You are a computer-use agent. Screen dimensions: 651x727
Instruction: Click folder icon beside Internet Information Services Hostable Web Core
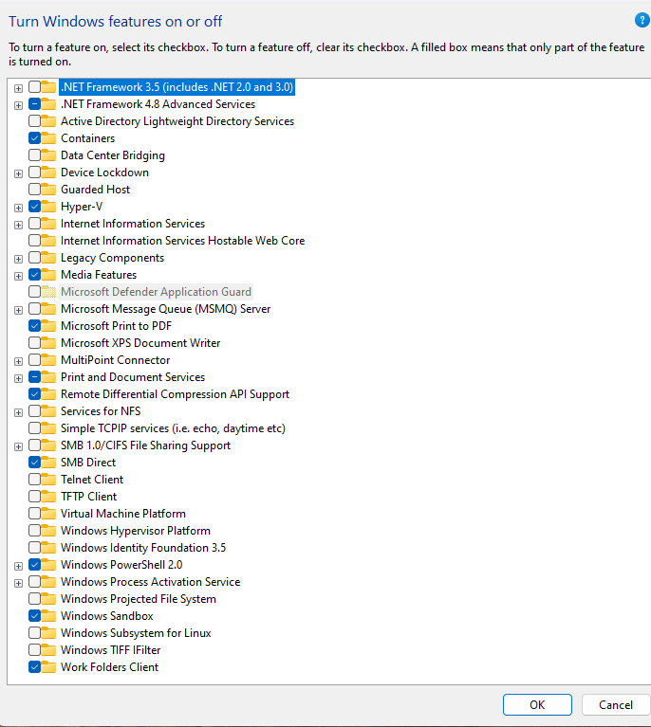(48, 240)
